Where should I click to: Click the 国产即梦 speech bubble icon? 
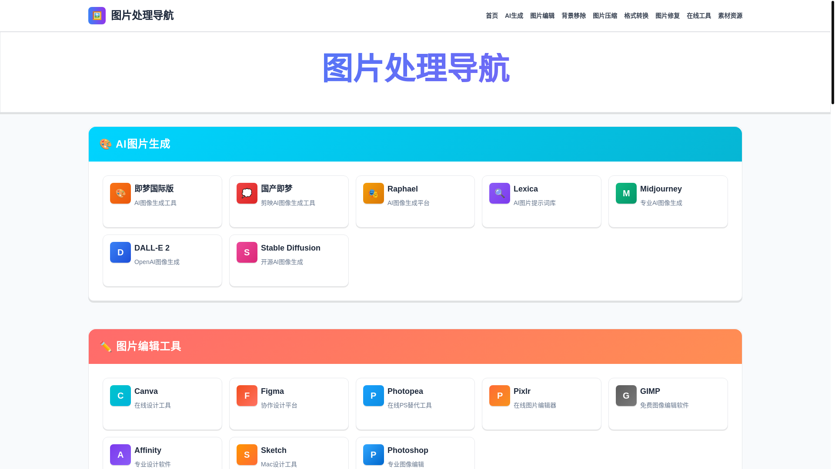[247, 193]
